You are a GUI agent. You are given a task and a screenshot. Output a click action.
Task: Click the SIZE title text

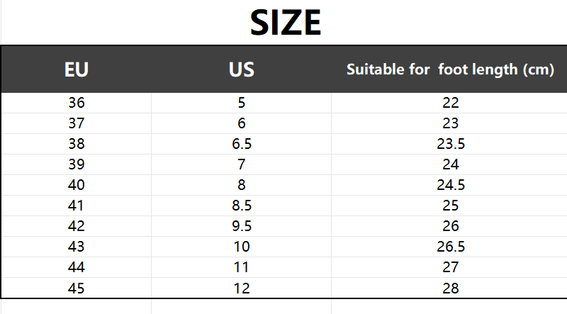[x=286, y=23]
